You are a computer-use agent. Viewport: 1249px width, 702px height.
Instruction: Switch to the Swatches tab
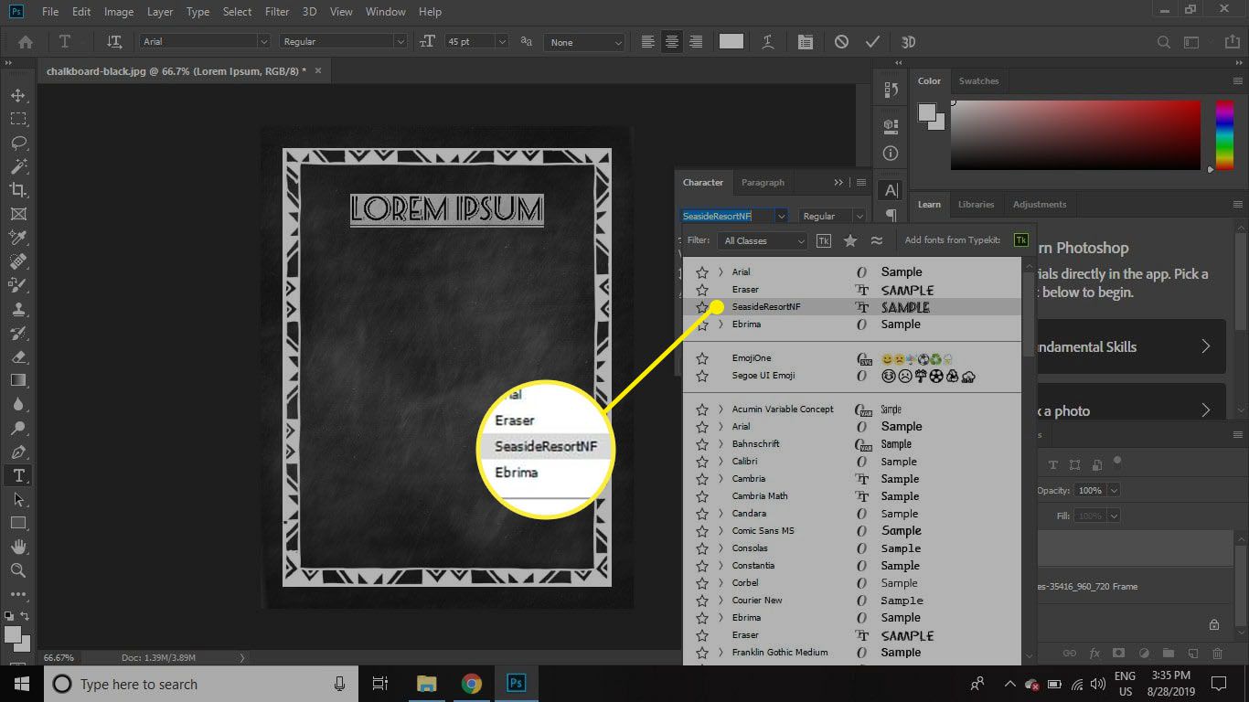pos(978,80)
